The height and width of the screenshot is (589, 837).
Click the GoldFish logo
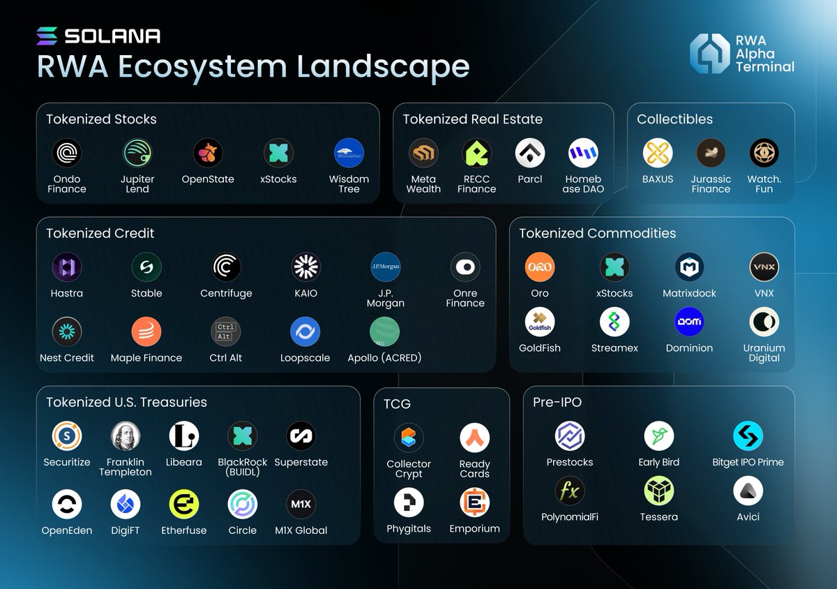pos(540,322)
